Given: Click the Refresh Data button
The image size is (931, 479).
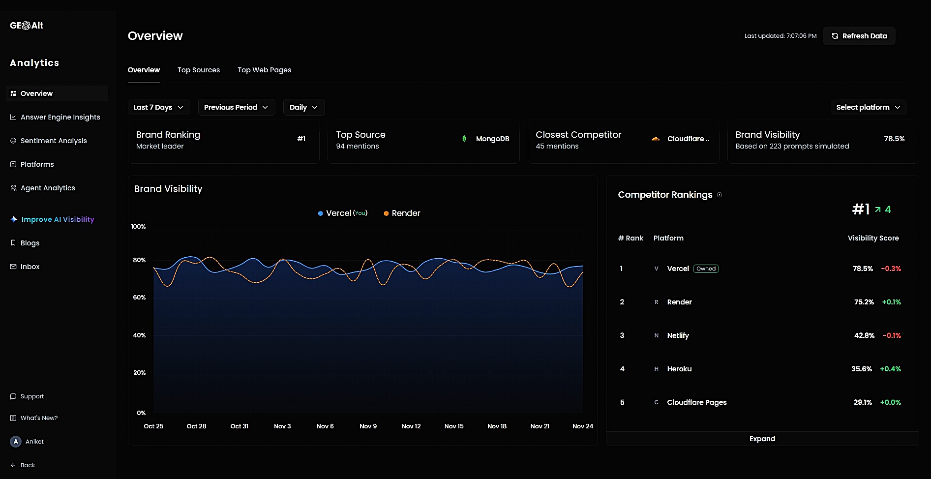Looking at the screenshot, I should (x=859, y=36).
